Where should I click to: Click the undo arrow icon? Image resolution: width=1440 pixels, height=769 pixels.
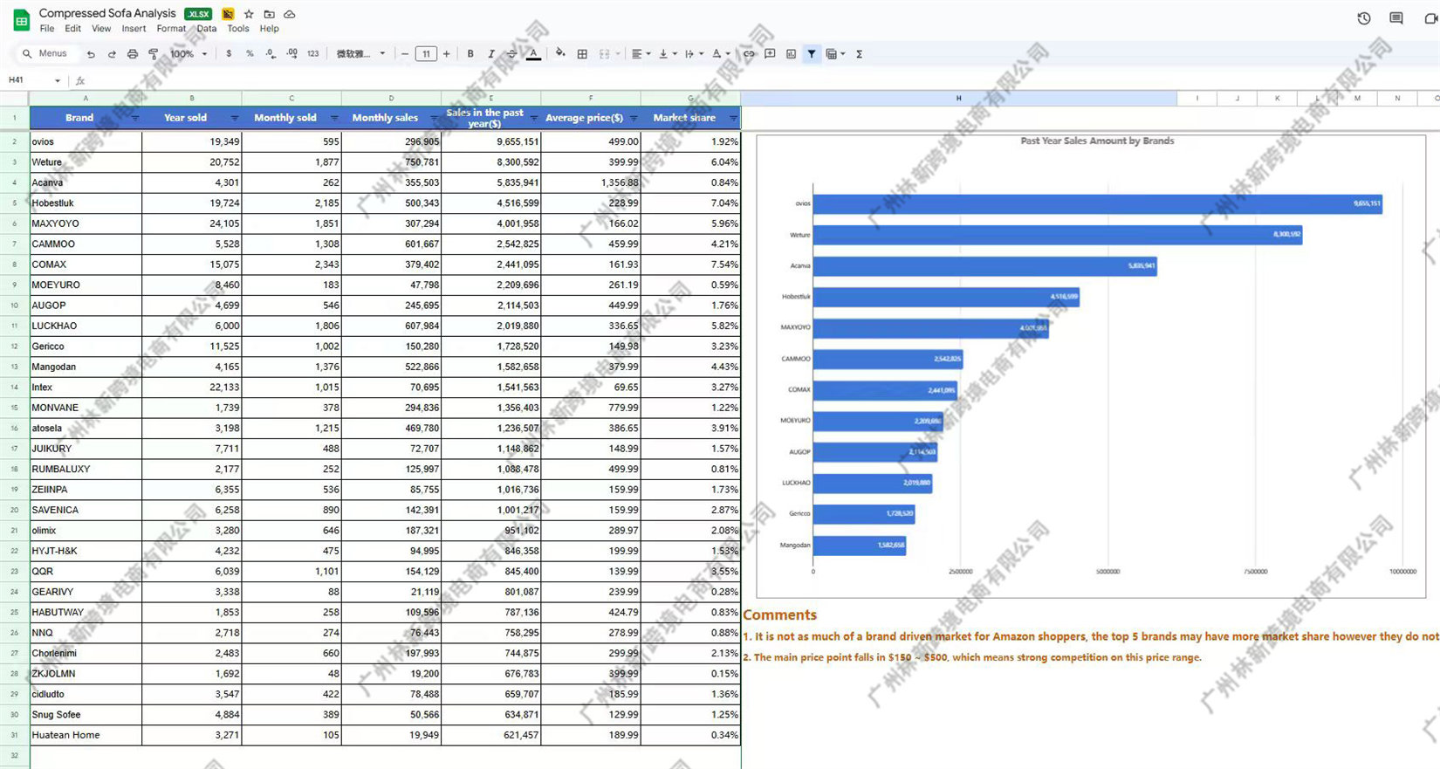point(91,54)
